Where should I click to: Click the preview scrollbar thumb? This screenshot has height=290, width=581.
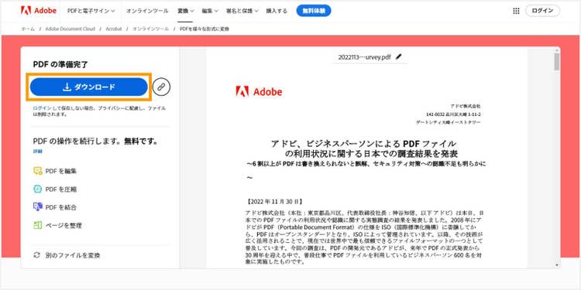tap(557, 61)
